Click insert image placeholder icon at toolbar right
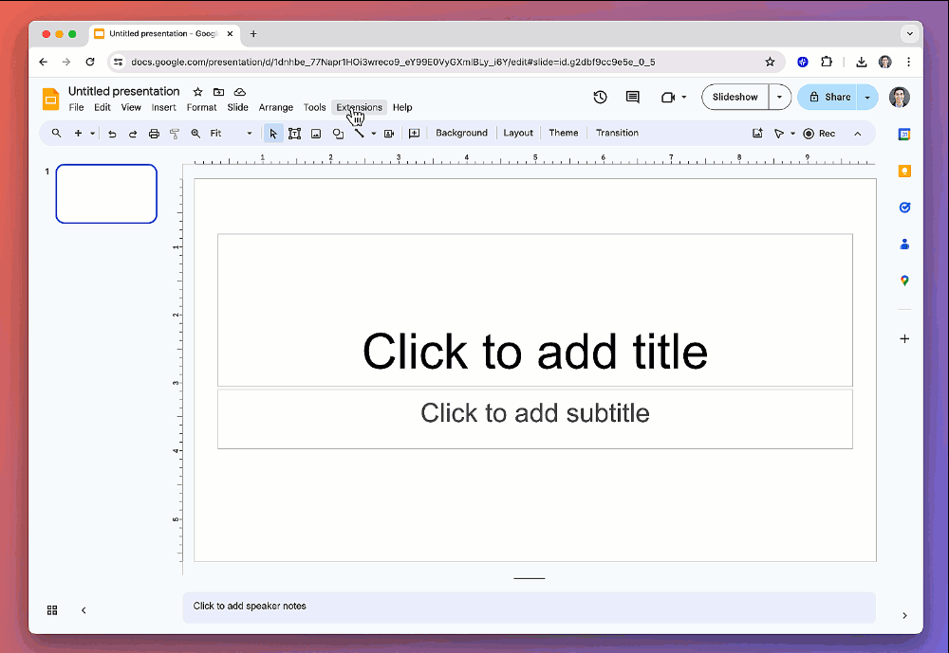 pos(757,133)
